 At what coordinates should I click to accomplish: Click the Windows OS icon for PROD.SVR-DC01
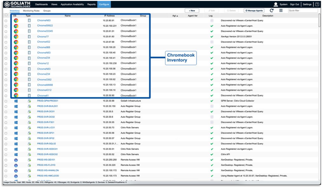[x=16, y=111]
